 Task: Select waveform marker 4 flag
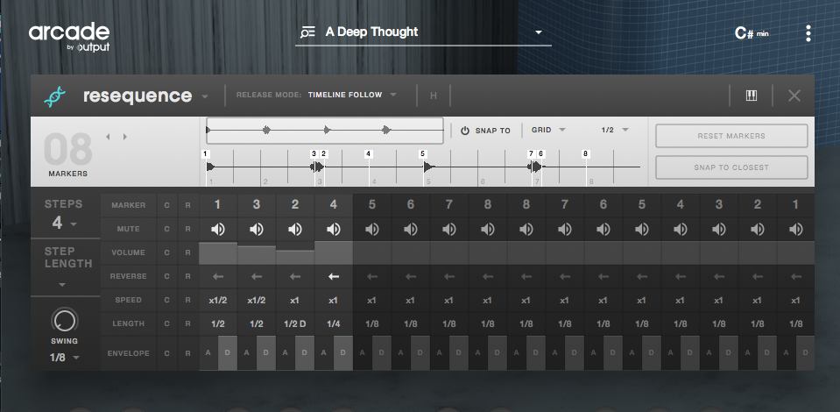(x=369, y=154)
